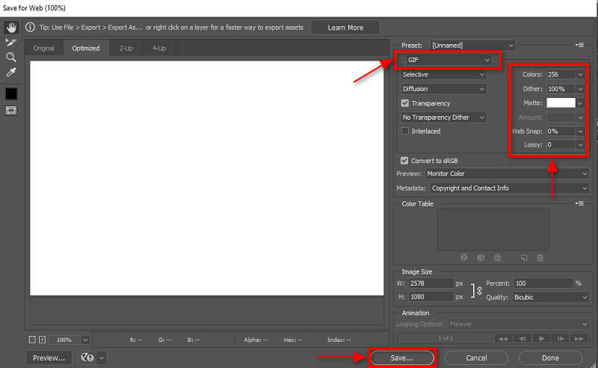Screen dimensions: 598x368
Task: Jump to the last animation frame
Action: [579, 339]
